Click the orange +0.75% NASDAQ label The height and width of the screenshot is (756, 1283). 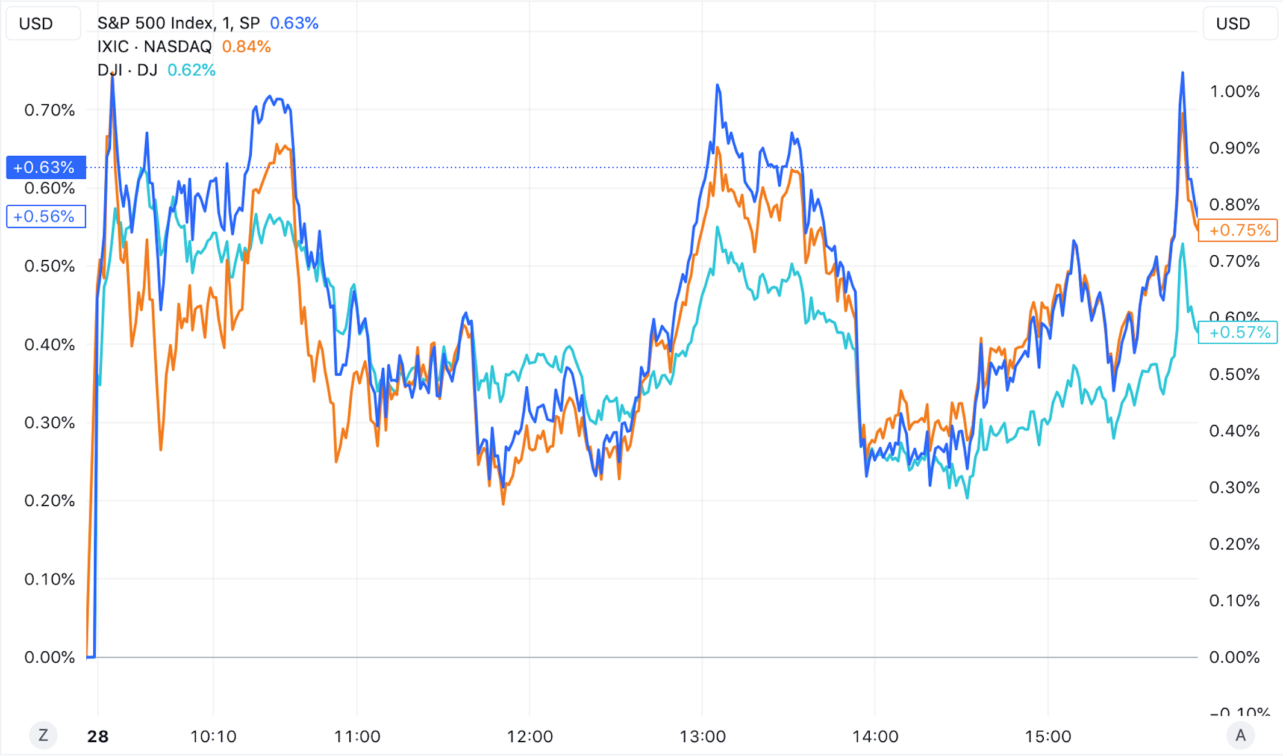1238,231
